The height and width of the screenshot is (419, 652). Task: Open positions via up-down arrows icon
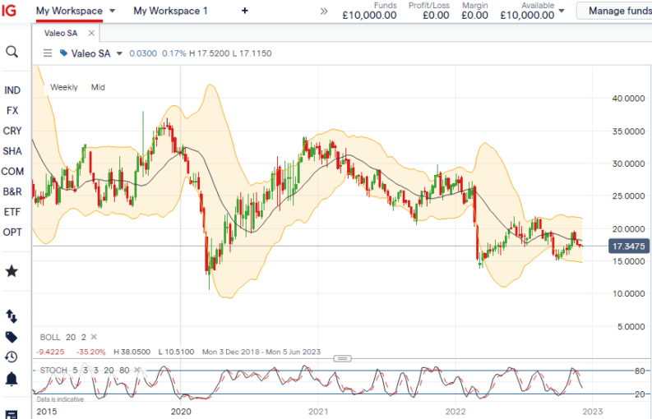(x=12, y=316)
